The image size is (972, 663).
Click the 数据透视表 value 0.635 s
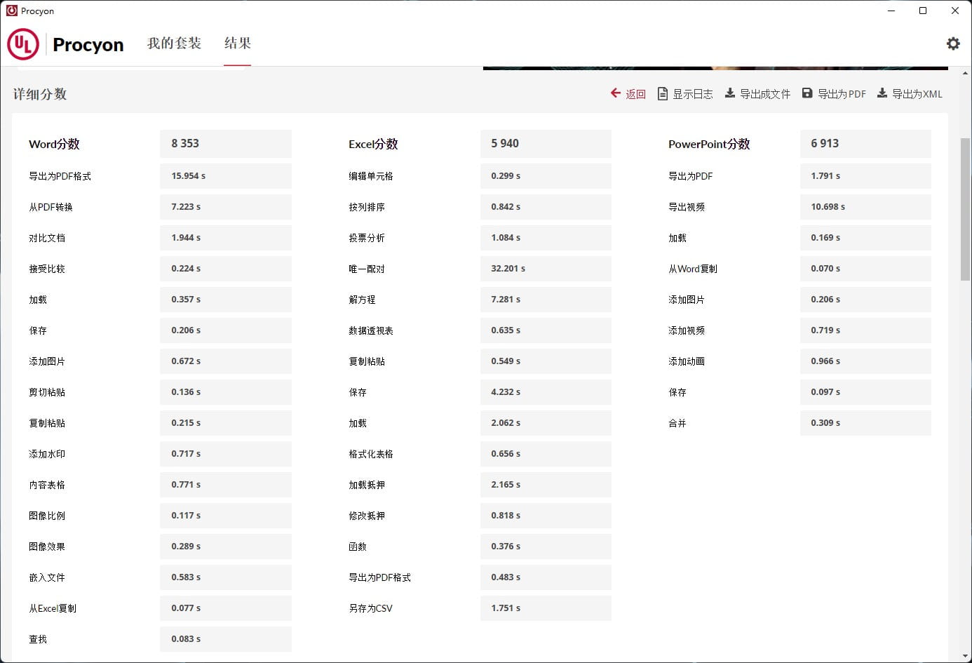pos(546,330)
